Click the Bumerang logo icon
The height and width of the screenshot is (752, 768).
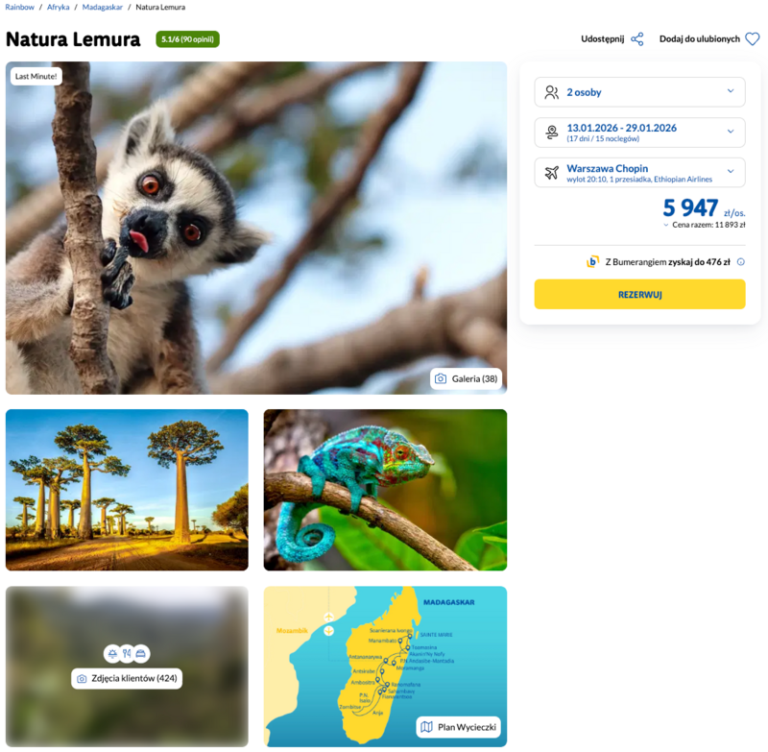click(592, 261)
